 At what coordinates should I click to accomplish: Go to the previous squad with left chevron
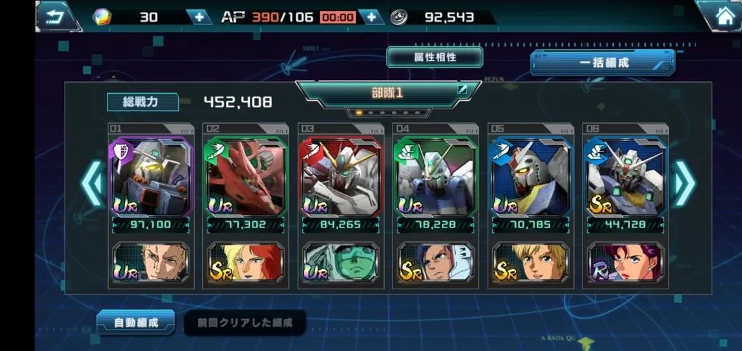pos(92,184)
